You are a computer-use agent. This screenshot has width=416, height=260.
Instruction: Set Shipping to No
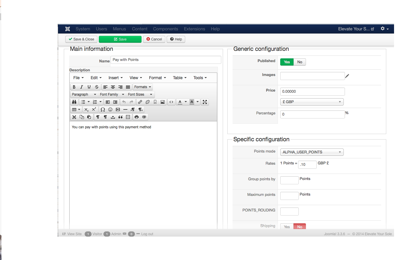click(300, 226)
